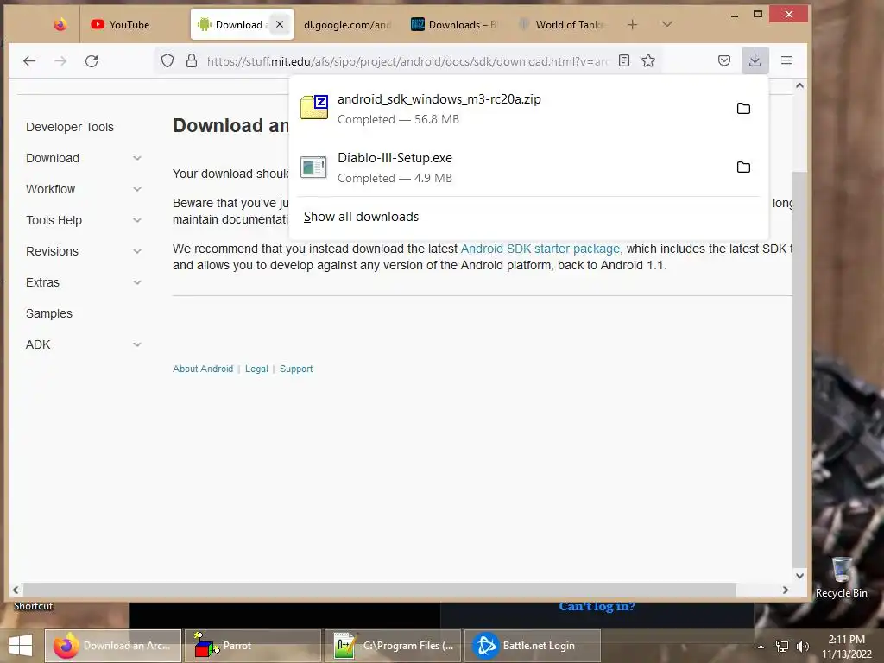The width and height of the screenshot is (884, 663).
Task: Click the Download sidebar label
Action: (53, 158)
